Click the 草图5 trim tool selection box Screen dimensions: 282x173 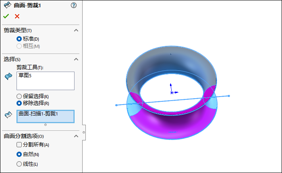46,81
